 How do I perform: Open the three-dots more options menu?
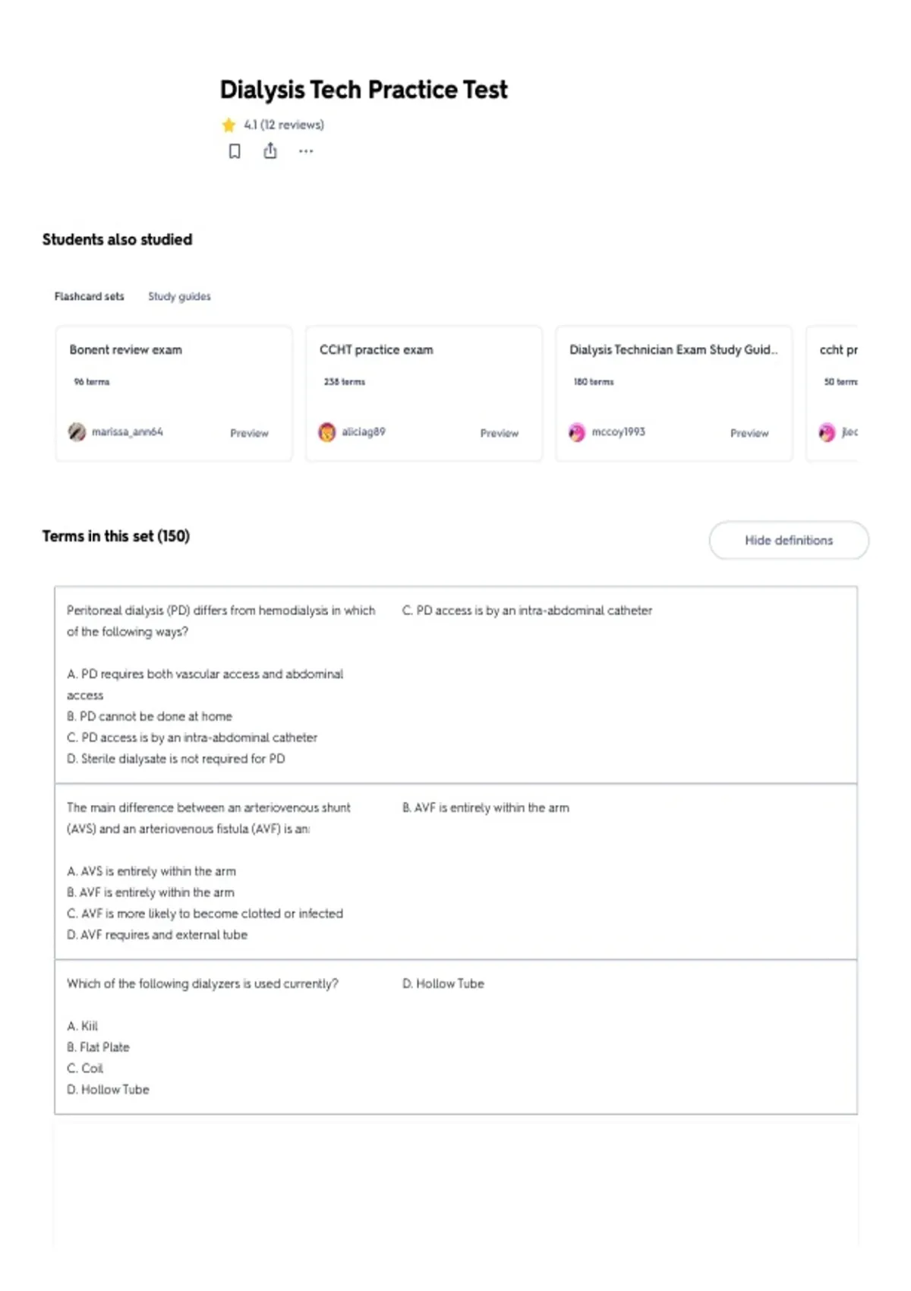tap(306, 151)
